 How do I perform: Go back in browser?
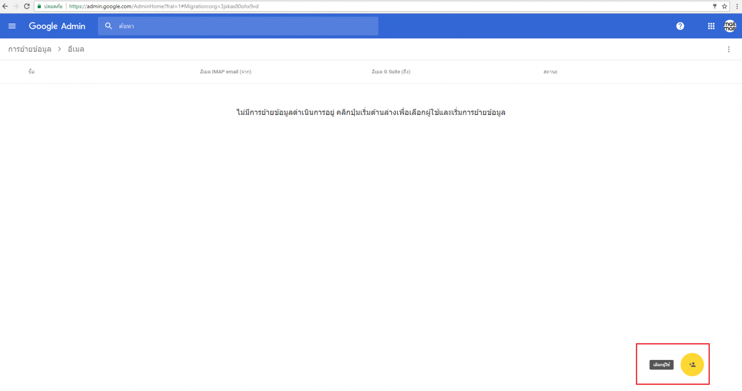click(5, 6)
